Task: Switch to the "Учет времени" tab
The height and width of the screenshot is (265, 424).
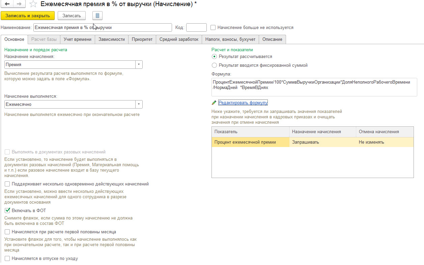Action: point(78,39)
